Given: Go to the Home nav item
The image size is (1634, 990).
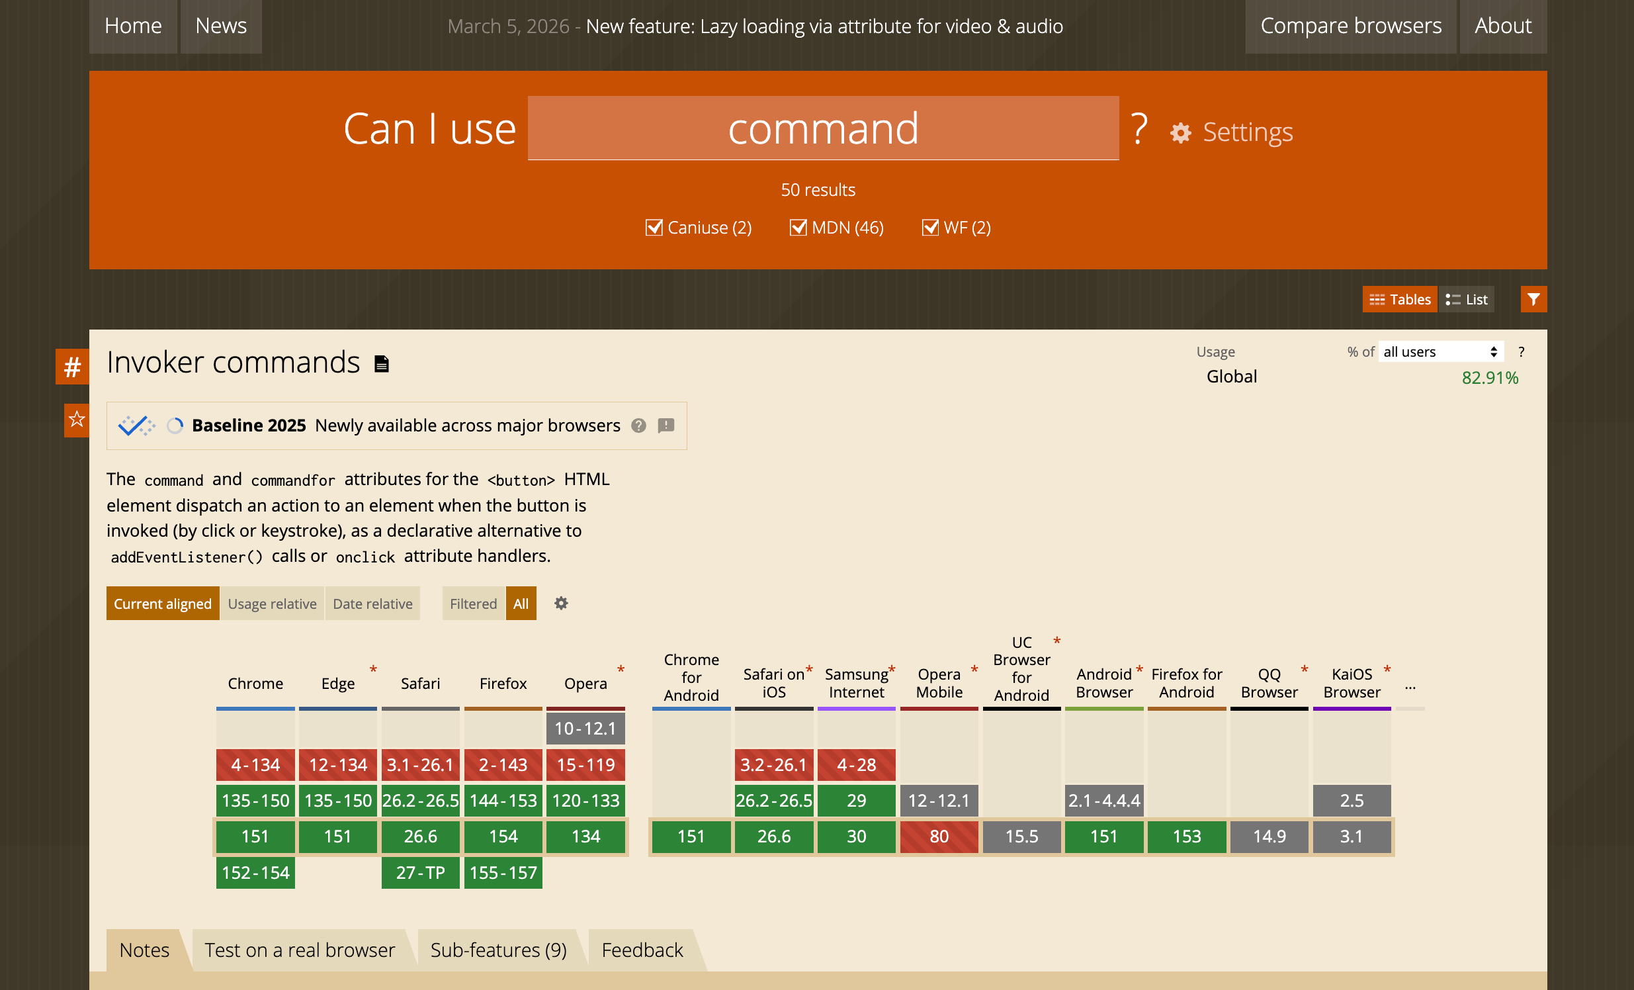Looking at the screenshot, I should click(x=133, y=26).
